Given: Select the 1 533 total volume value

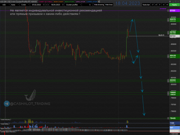Looking at the screenshot, I should [x=175, y=123].
